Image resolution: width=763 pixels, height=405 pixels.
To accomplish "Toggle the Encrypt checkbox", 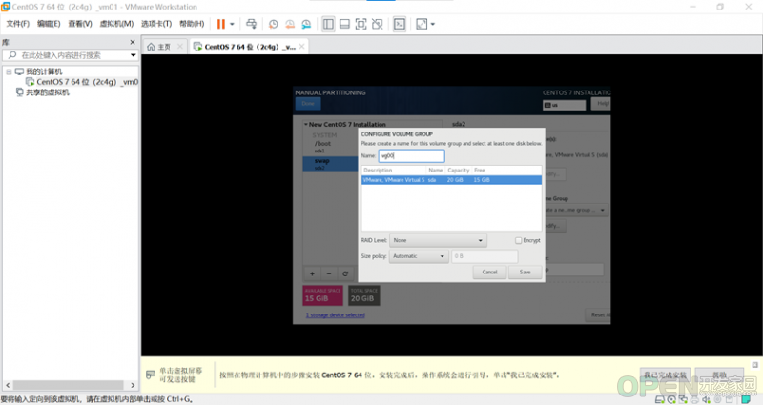I will pyautogui.click(x=518, y=240).
